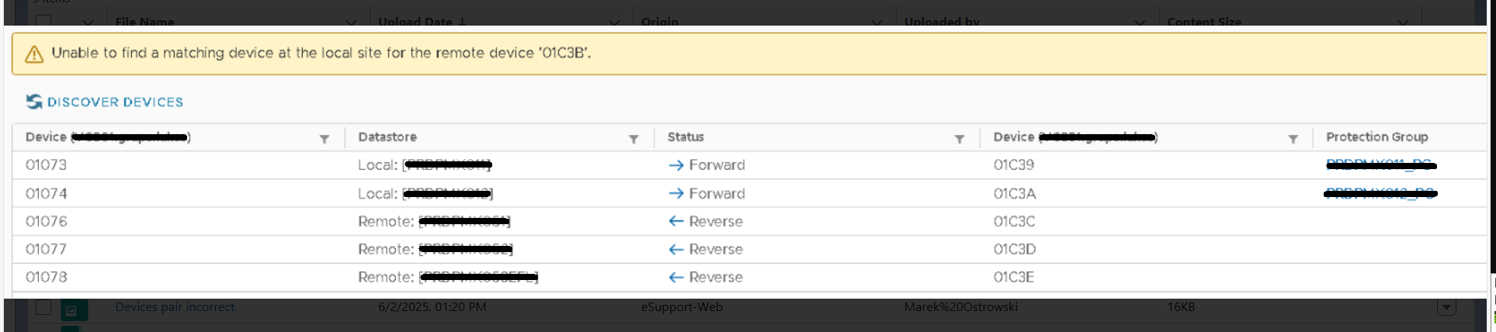Image resolution: width=1496 pixels, height=332 pixels.
Task: Click Forward arrow icon for device 01073
Action: tap(675, 165)
